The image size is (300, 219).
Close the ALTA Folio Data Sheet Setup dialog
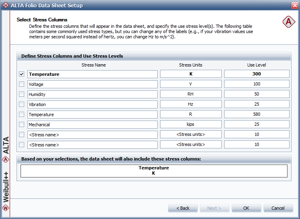tap(294, 5)
